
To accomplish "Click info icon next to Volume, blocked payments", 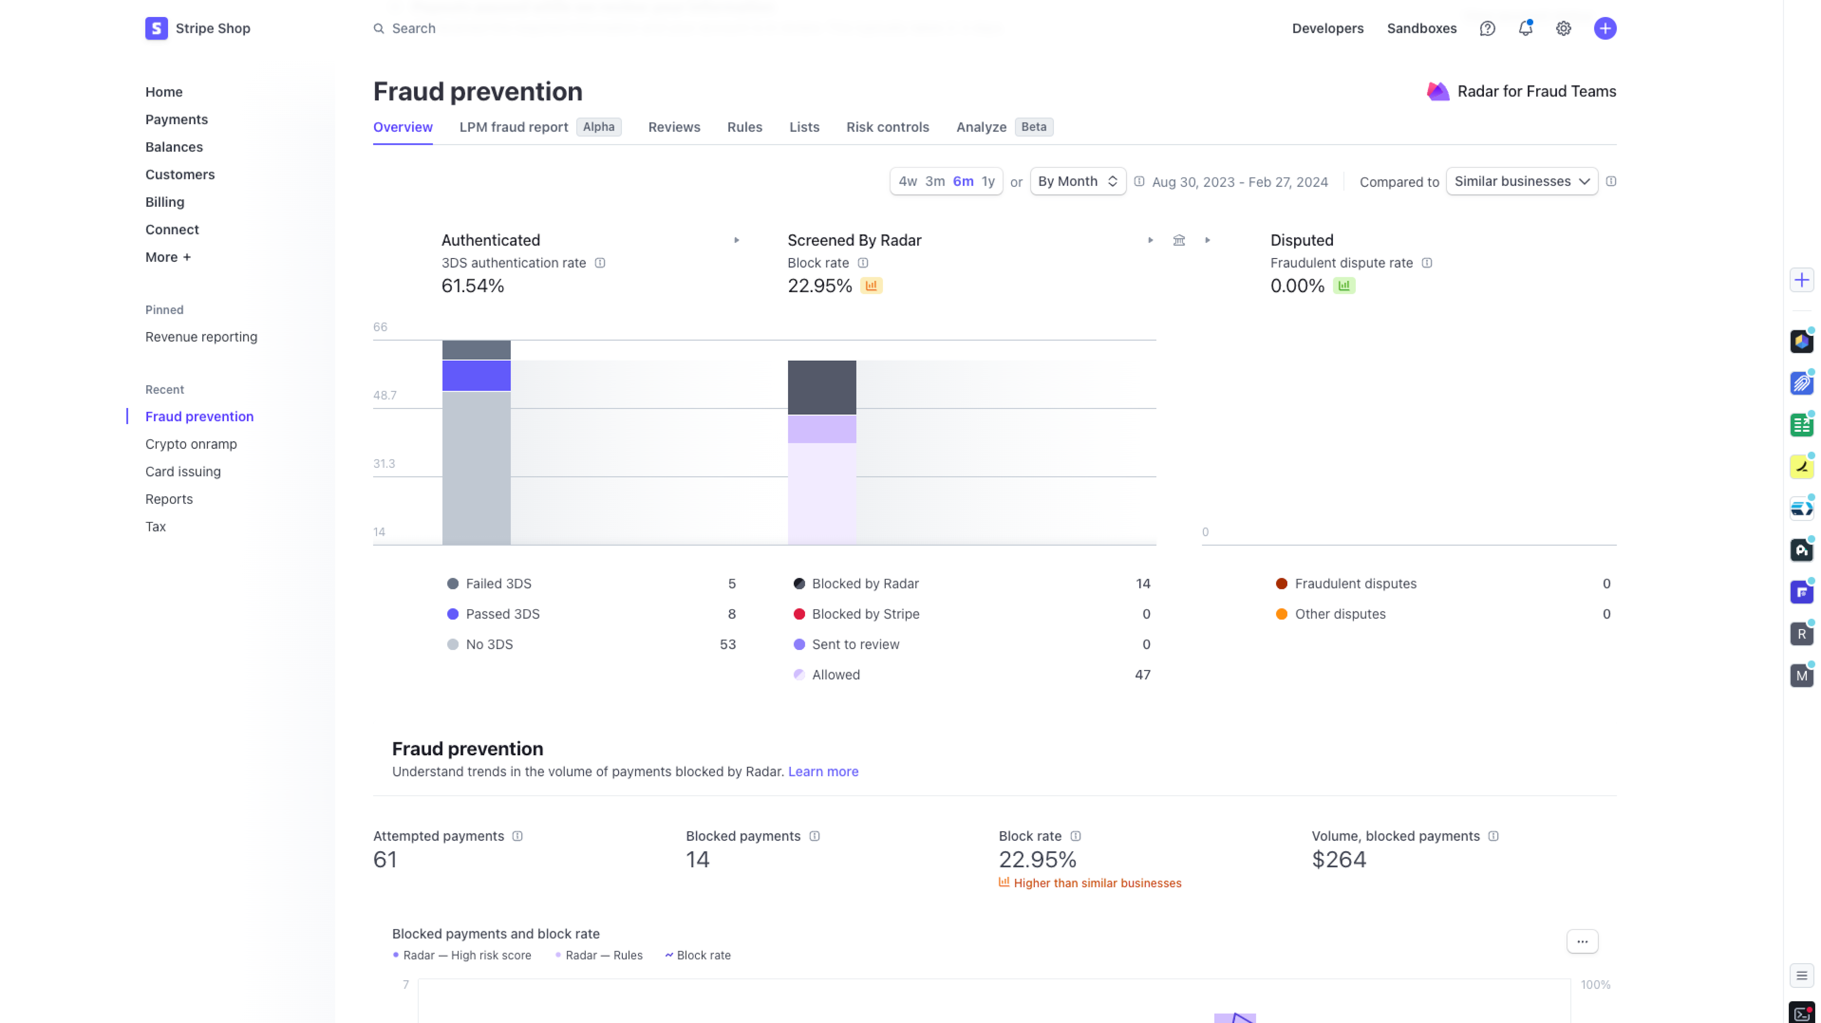I will click(1493, 836).
